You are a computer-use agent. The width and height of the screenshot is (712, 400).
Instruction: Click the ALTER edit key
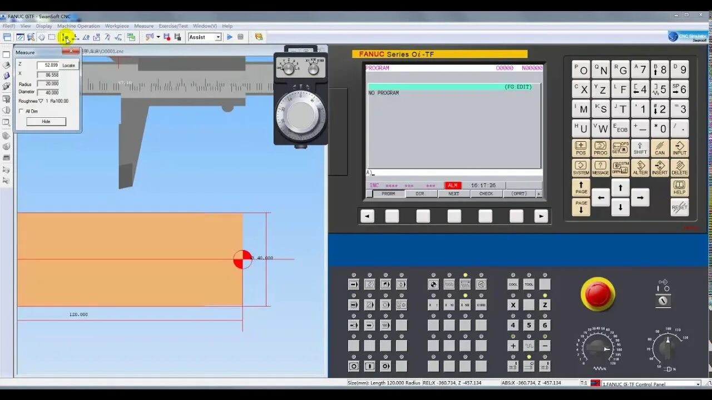pos(640,168)
